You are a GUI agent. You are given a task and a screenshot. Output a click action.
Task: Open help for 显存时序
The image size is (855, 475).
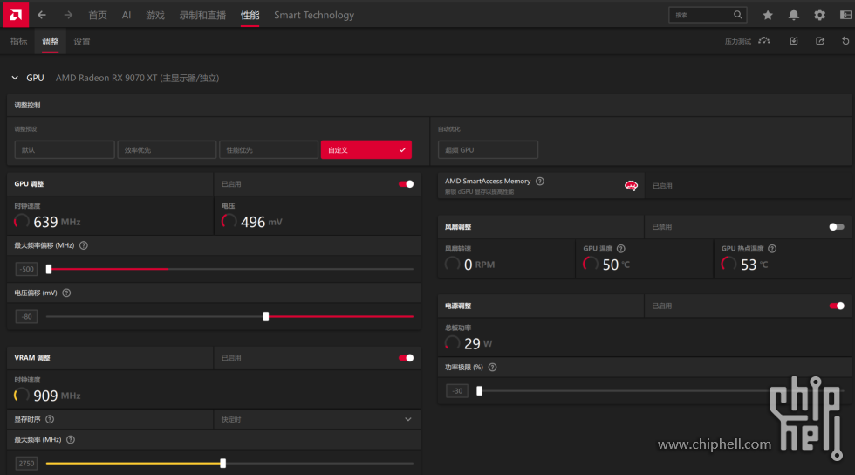(x=50, y=419)
